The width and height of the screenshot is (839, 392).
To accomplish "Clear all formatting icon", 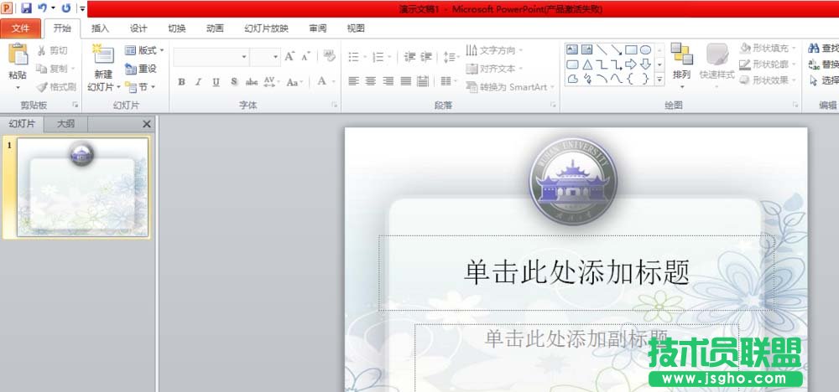I will click(x=330, y=56).
